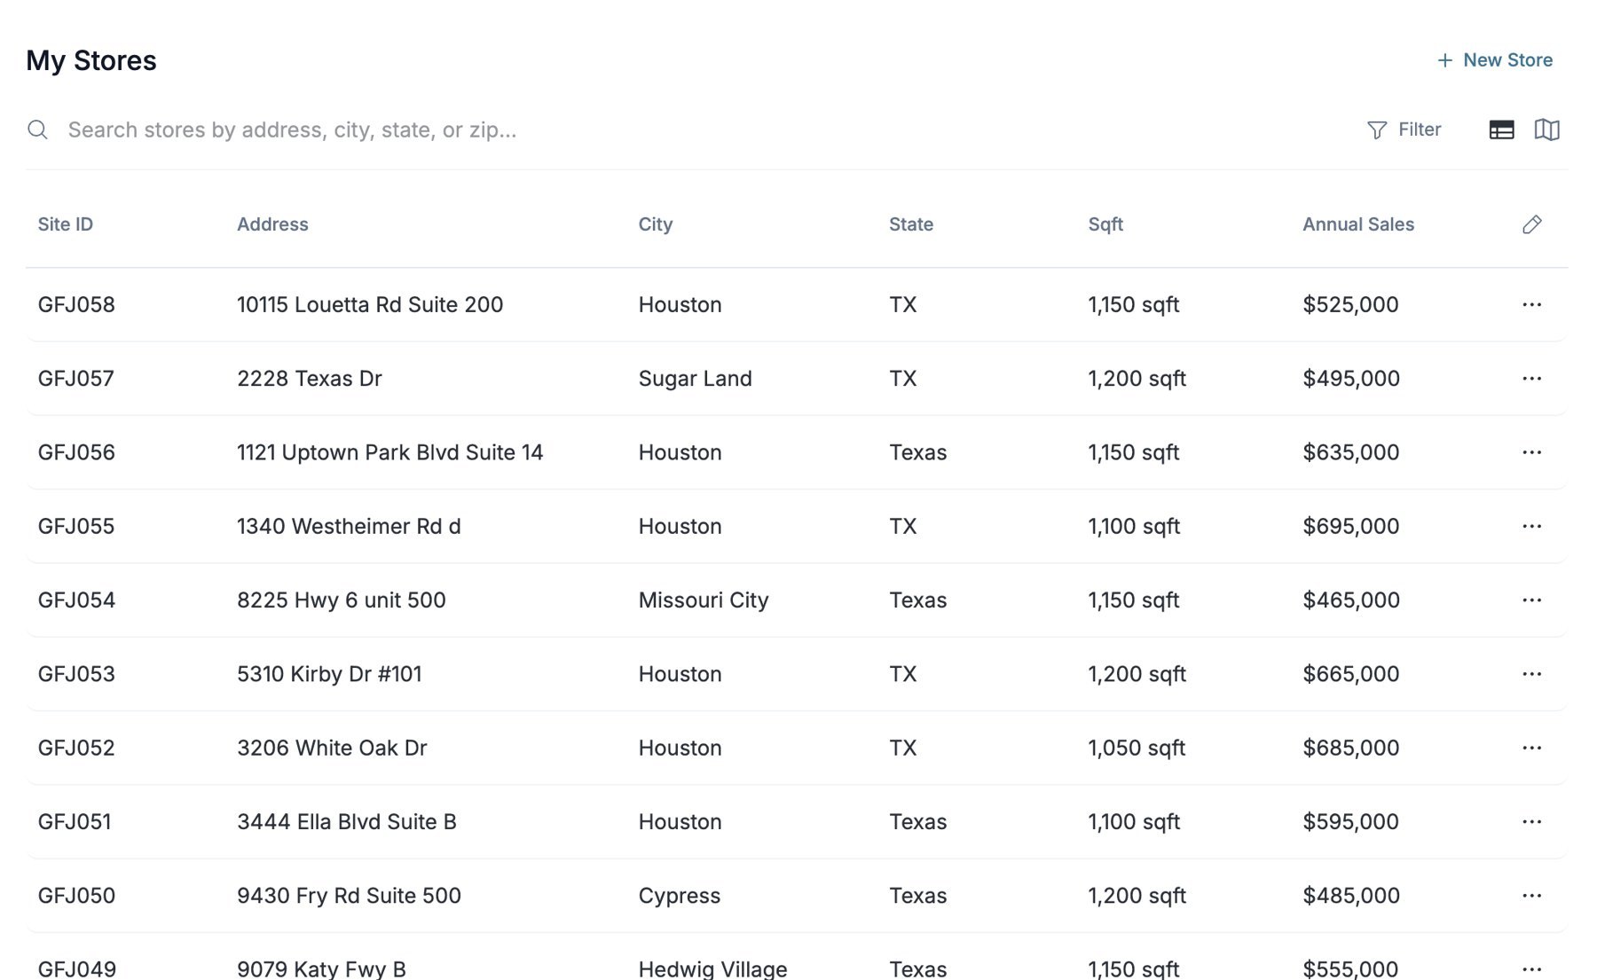The image size is (1597, 980).
Task: Sort by Address column header
Action: click(272, 224)
